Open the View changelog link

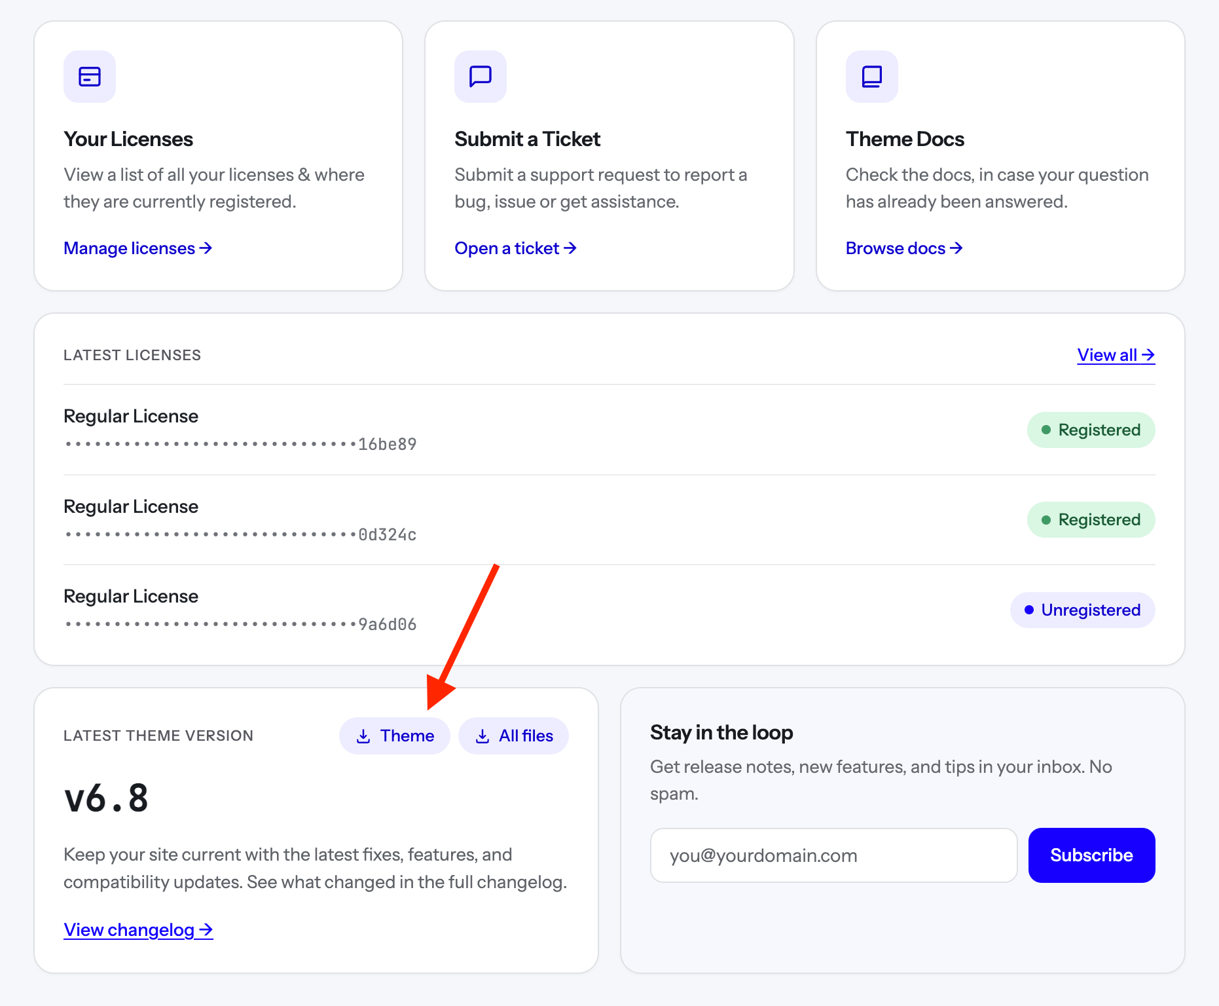click(138, 930)
